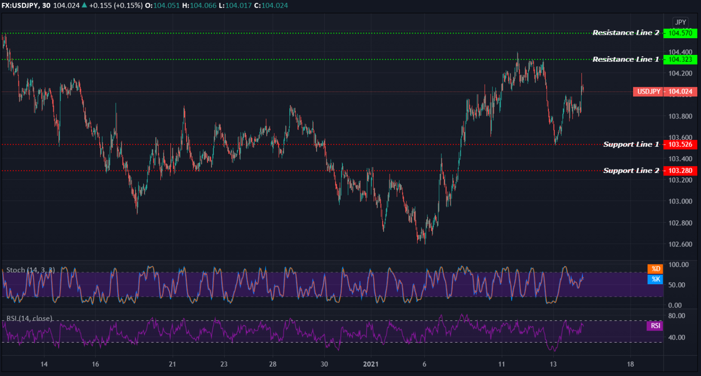Click the 40.00 RSI scale value
Screen dimensions: 701x376
pos(676,337)
